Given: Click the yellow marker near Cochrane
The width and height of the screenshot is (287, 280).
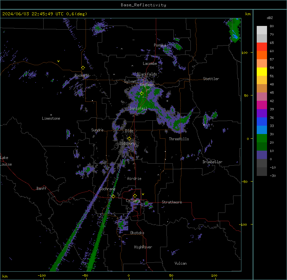Looking at the screenshot, I should pyautogui.click(x=113, y=196).
